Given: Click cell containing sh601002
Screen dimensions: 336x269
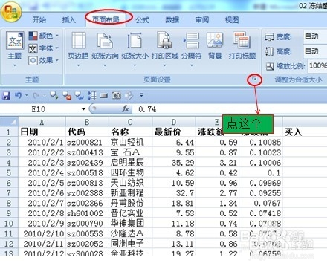Looking at the screenshot, I should [87, 213].
